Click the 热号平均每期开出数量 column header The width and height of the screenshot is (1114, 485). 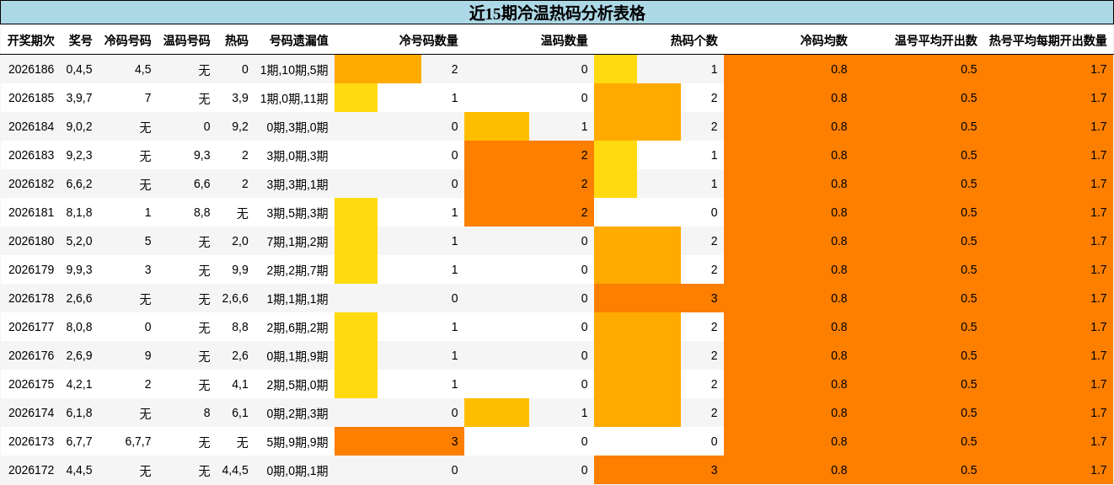[1048, 40]
